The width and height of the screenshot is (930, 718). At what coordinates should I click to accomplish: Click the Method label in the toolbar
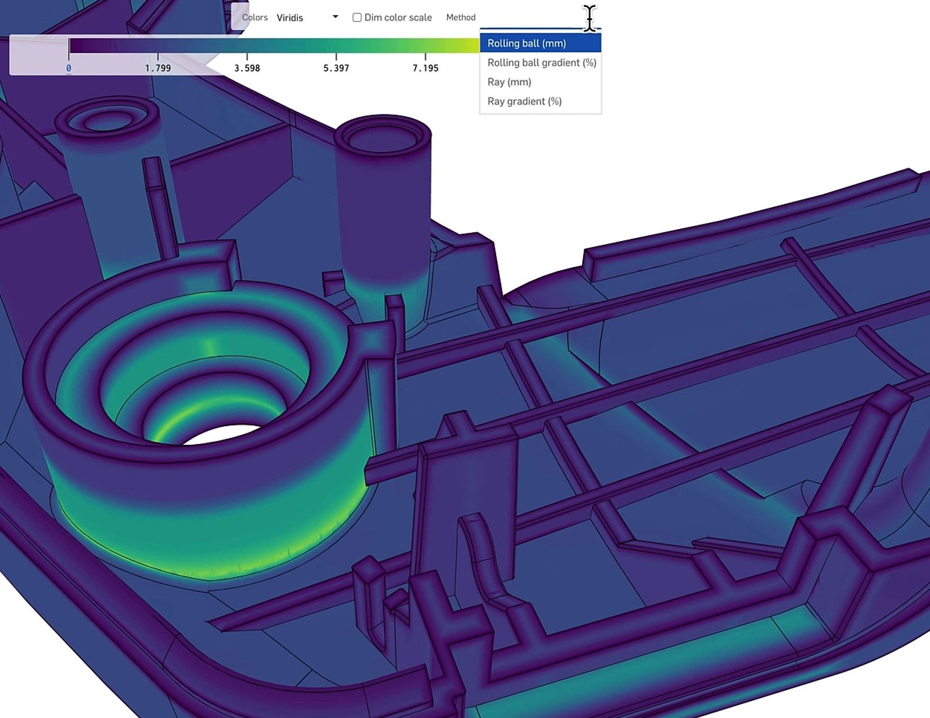click(461, 17)
